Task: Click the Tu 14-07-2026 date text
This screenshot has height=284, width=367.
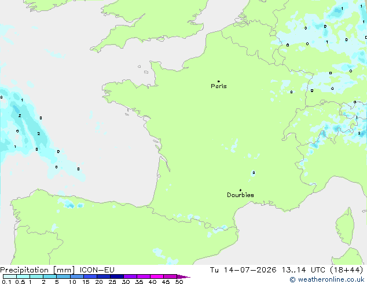Action: click(x=243, y=270)
